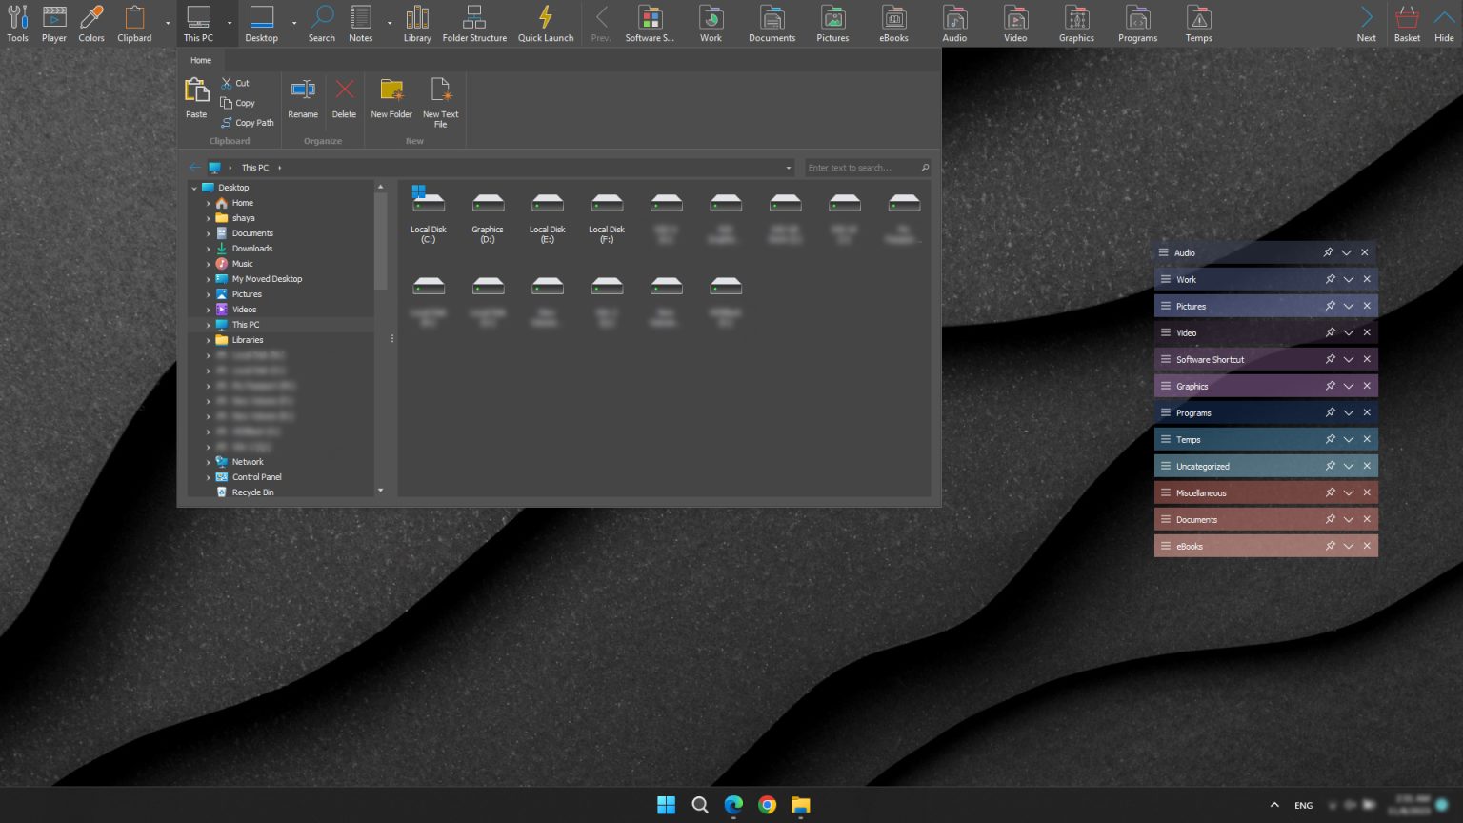Open the Library icon

point(417,19)
